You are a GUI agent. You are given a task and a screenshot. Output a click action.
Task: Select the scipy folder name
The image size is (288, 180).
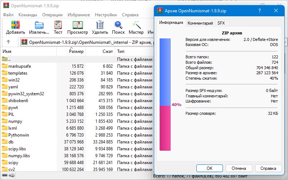[x=13, y=163]
